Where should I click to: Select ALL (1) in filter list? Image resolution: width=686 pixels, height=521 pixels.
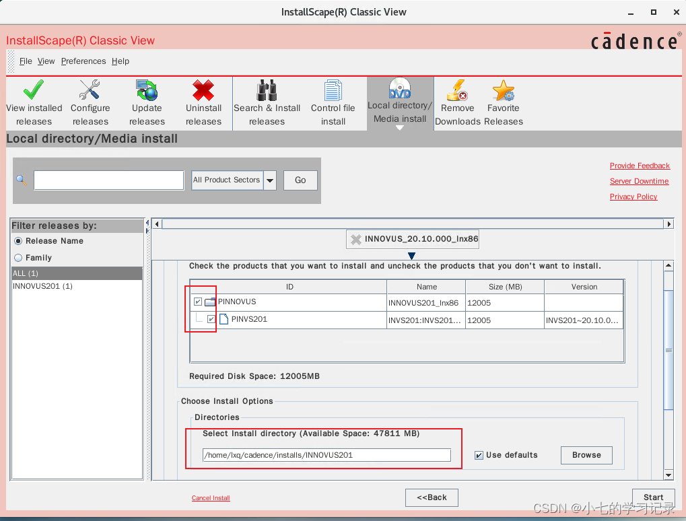[77, 273]
